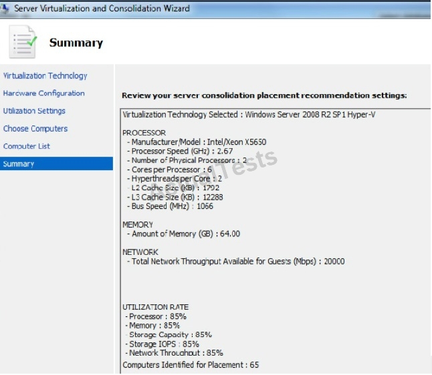This screenshot has width=432, height=375.
Task: Click the wizard title bar icon
Action: coord(5,8)
